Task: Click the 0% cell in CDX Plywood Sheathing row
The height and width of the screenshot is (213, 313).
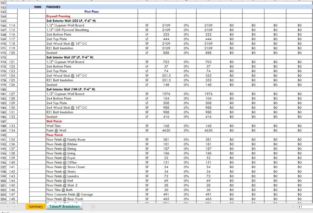Action: (186, 30)
